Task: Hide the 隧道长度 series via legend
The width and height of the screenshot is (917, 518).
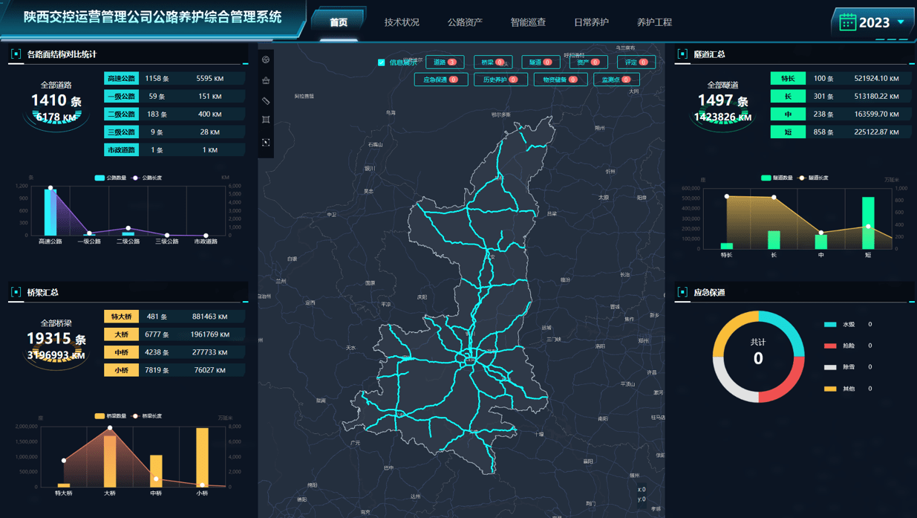Action: point(812,178)
